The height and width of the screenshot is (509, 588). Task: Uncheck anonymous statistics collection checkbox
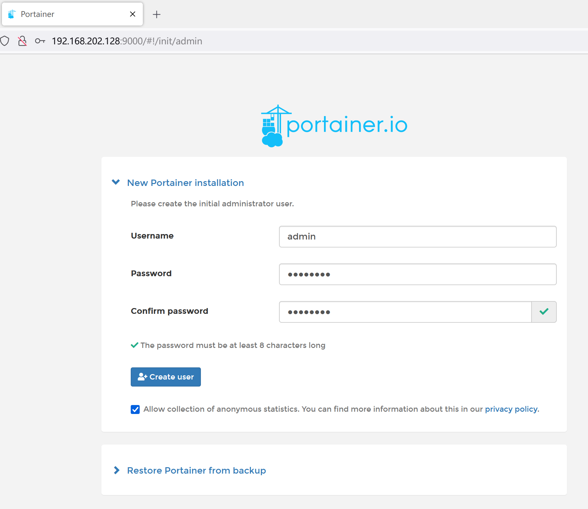[135, 409]
